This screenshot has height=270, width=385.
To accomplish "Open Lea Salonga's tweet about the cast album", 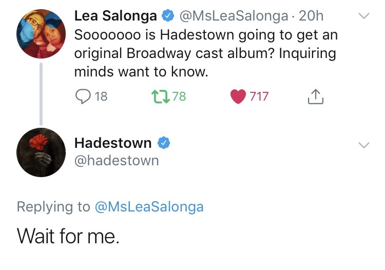I will tap(205, 53).
